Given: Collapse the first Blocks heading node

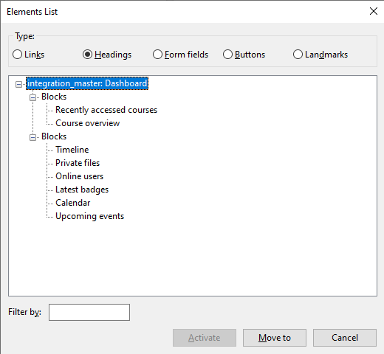Looking at the screenshot, I should click(x=32, y=97).
